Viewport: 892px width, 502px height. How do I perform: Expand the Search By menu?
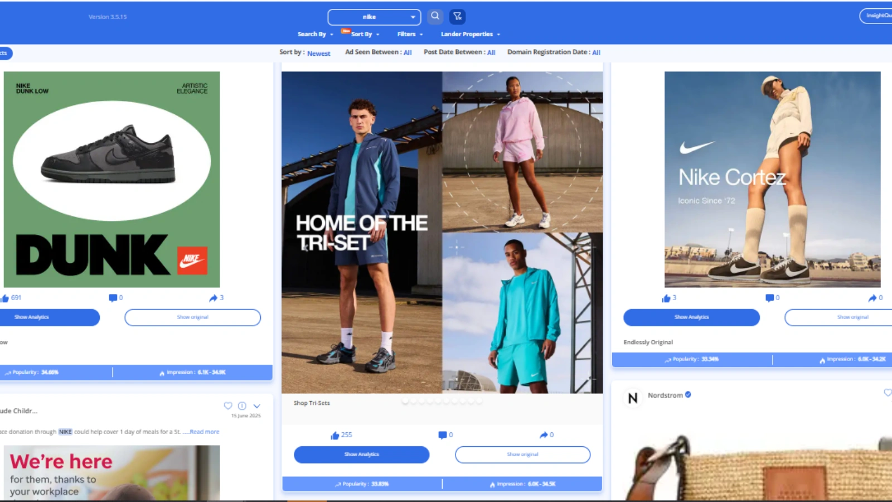[315, 34]
